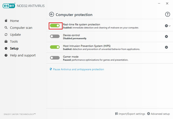Screen dimensions: 173x119
Task: Open Device control gear settings
Action: click(x=166, y=37)
